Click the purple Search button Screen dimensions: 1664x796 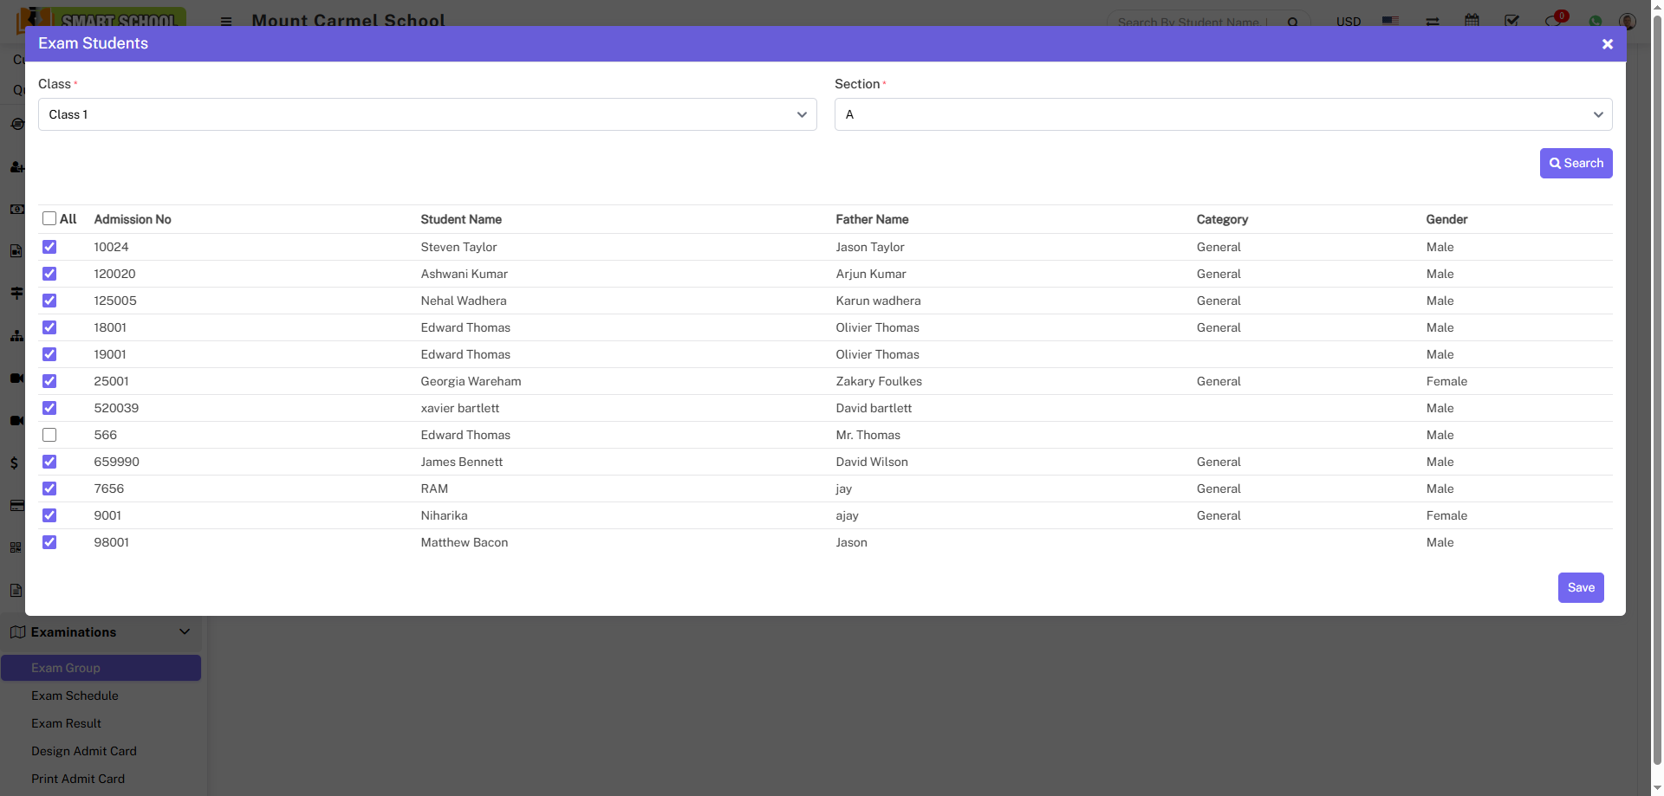[1575, 163]
